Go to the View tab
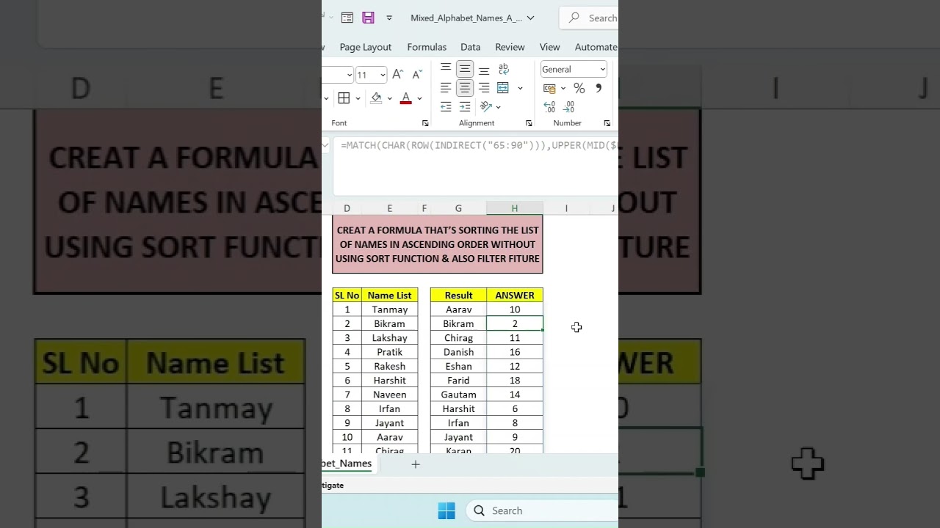 [549, 47]
